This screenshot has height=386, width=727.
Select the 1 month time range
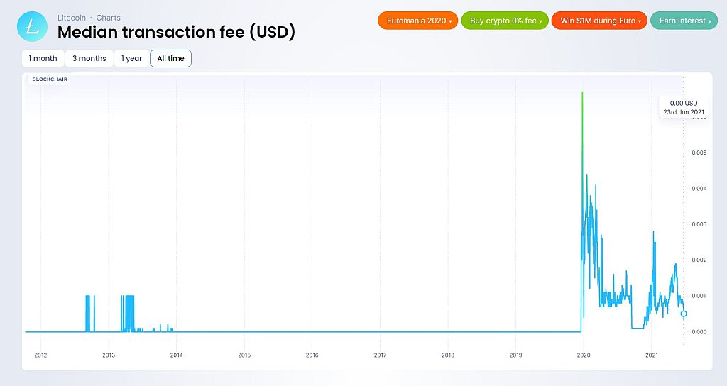(43, 58)
